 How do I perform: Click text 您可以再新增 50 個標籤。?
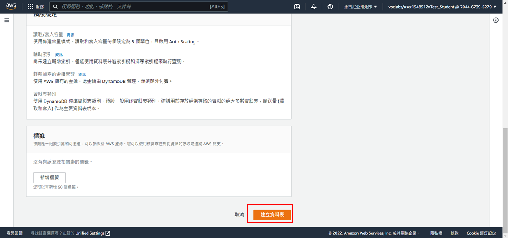coord(56,187)
